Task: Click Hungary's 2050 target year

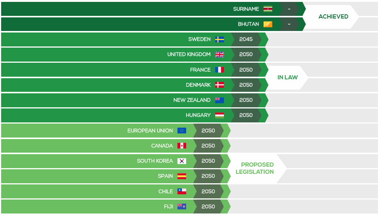Action: tap(246, 115)
